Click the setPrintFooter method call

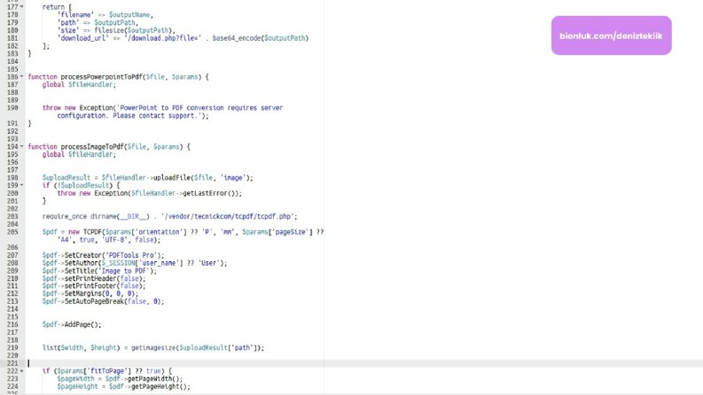pos(90,286)
